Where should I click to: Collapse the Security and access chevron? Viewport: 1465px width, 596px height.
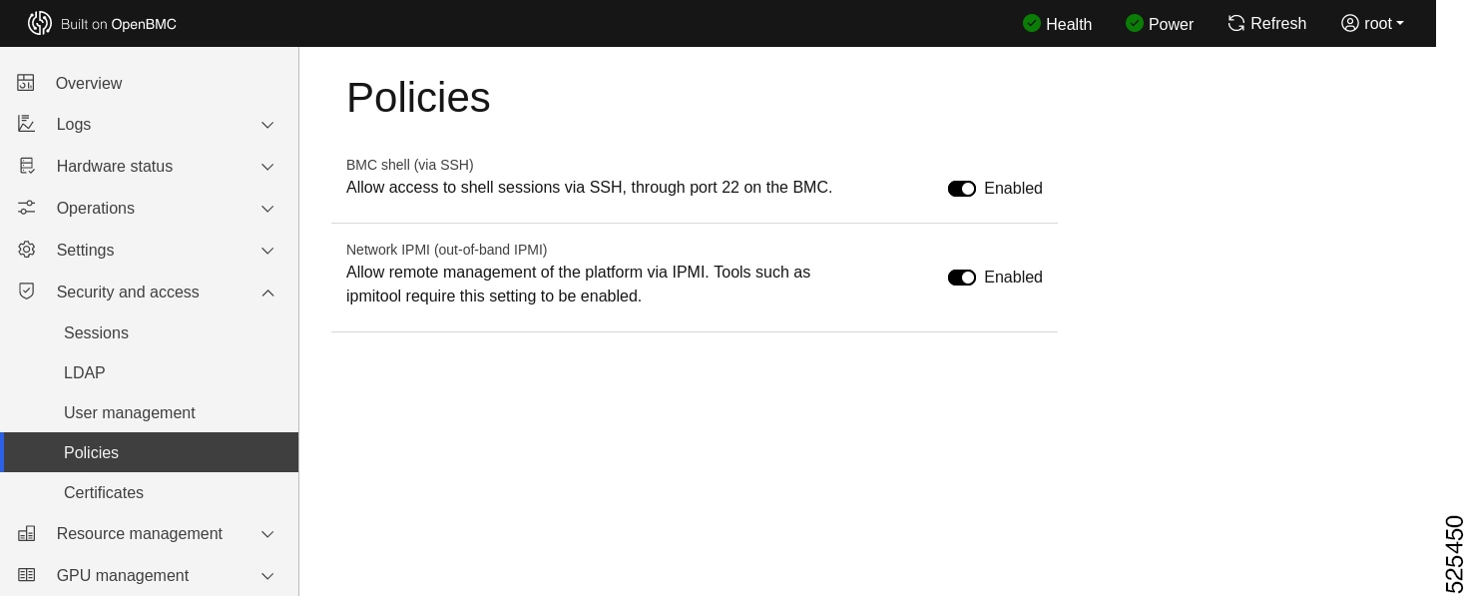267,293
